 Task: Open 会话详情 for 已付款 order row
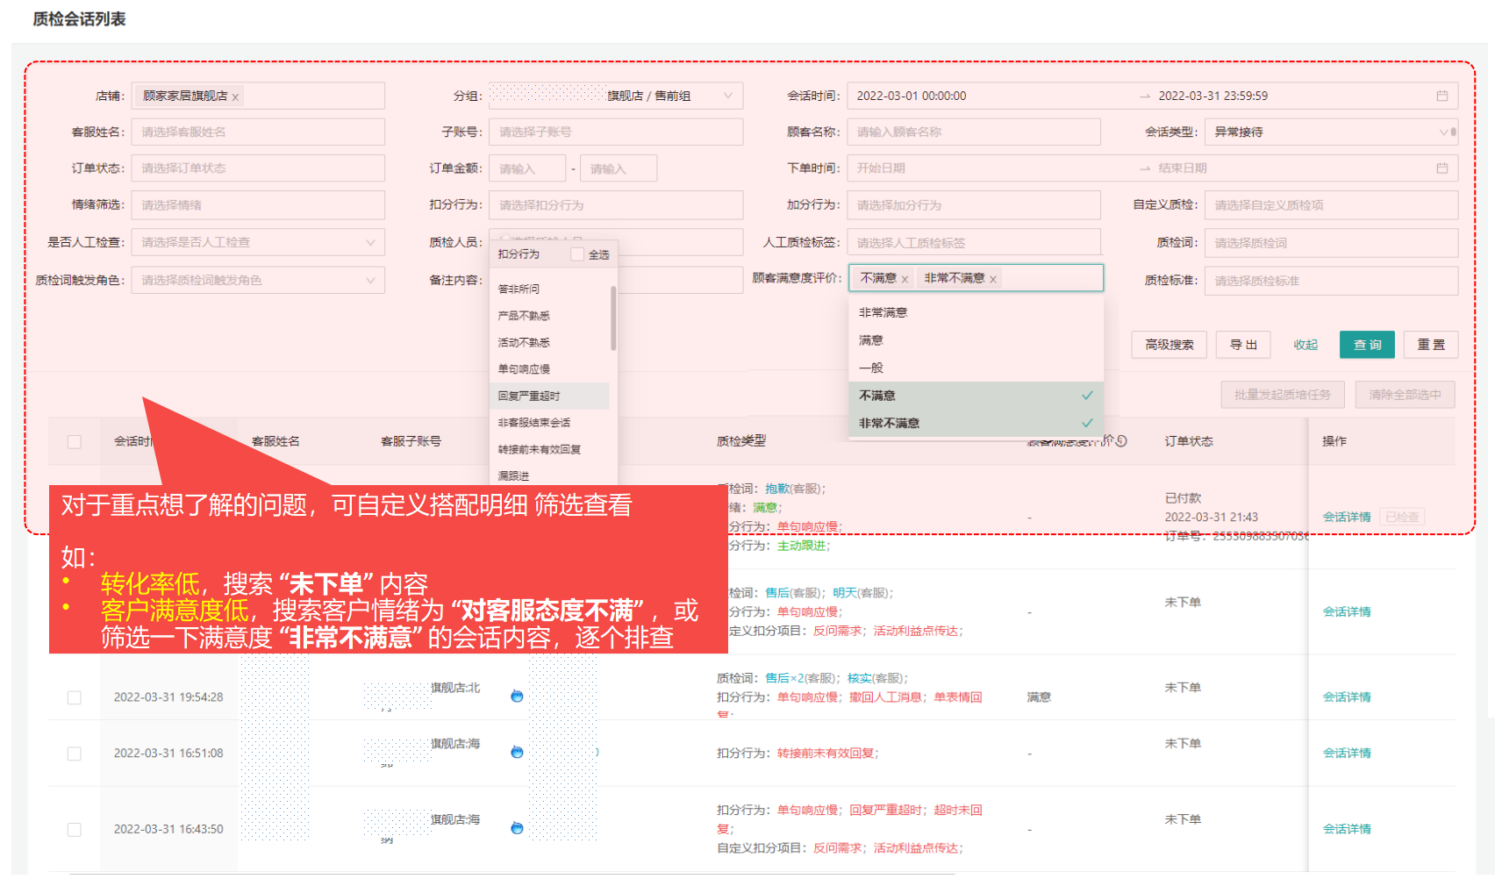coord(1347,517)
